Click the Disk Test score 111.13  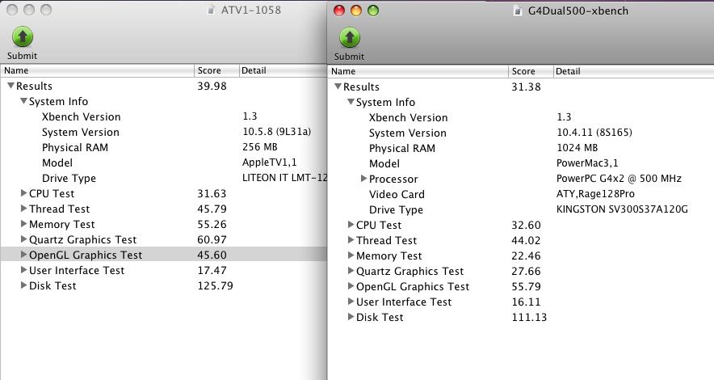coord(529,317)
